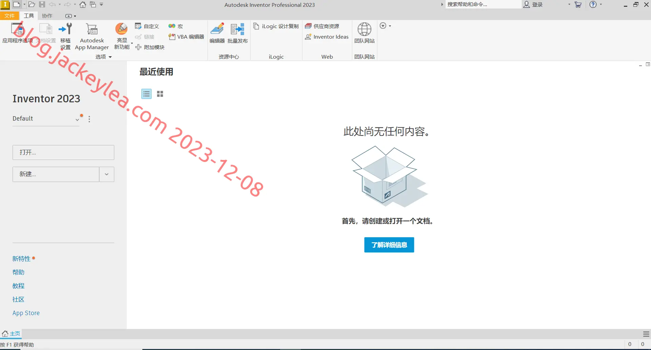
Task: Click the New (新建...) button
Action: (x=56, y=174)
